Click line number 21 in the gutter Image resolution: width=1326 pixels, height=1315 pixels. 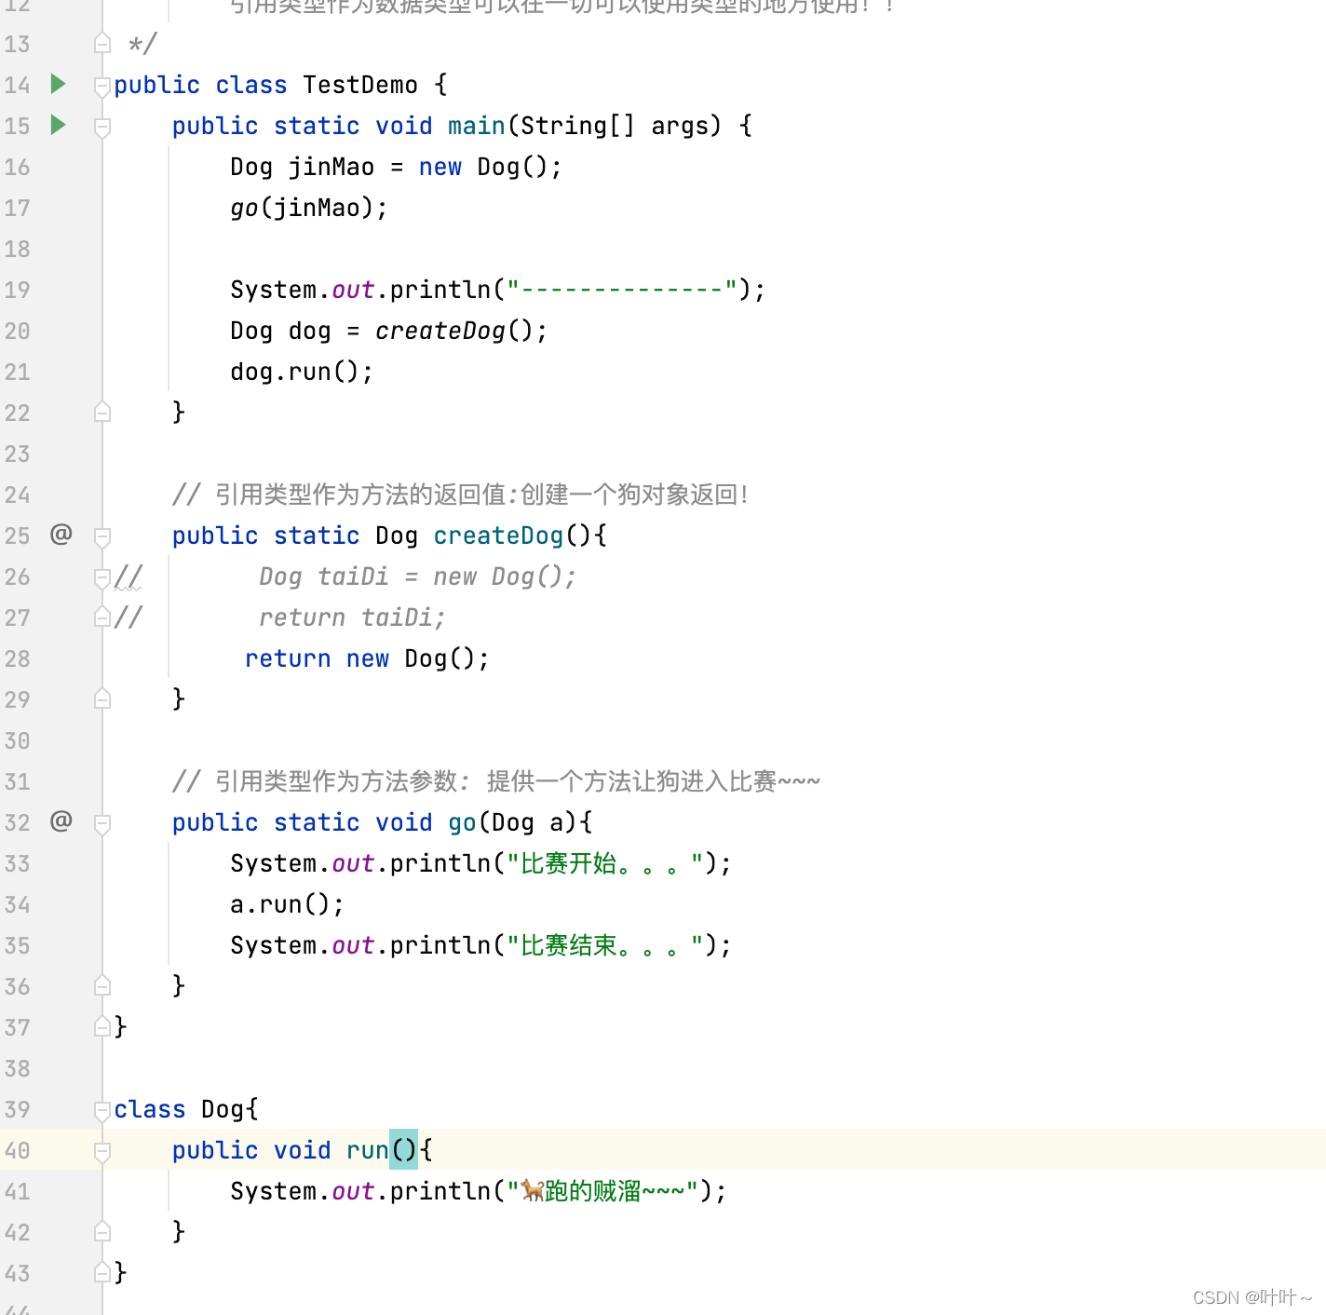tap(17, 372)
